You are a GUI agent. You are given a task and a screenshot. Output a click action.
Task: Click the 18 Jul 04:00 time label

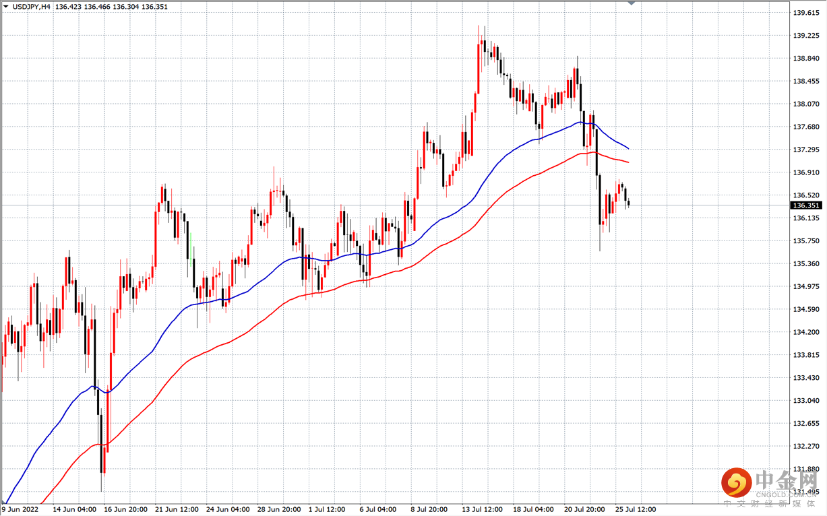[534, 510]
